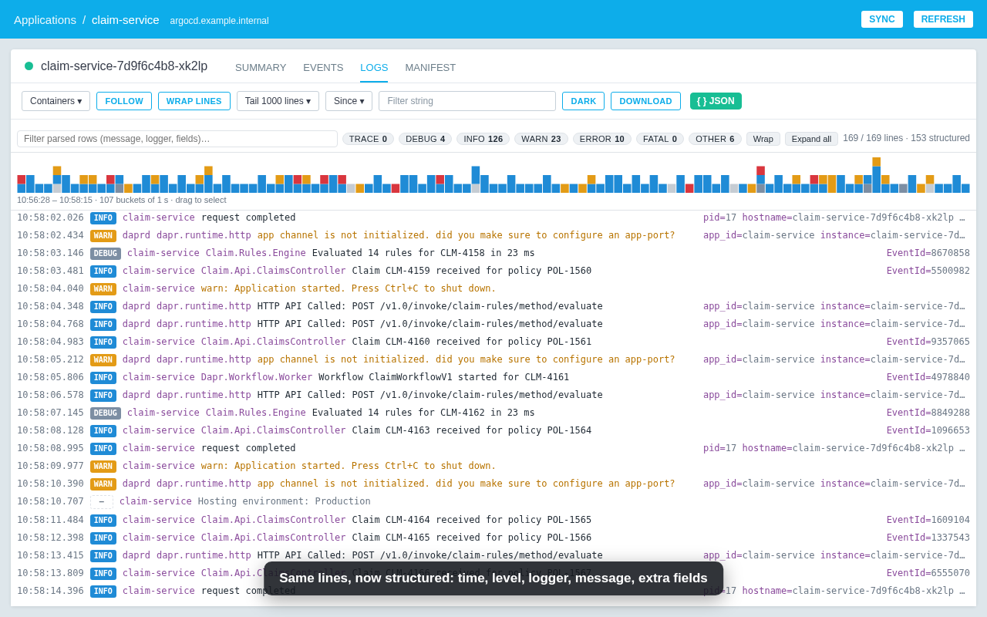Click the tallest histogram bar at the right end

pyautogui.click(x=876, y=175)
